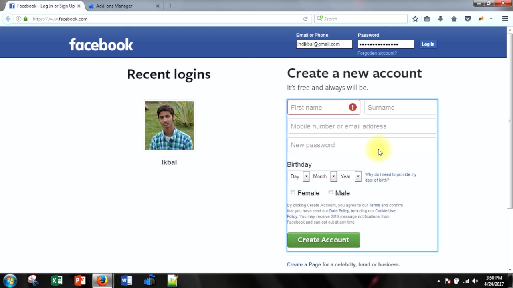Bookmark this page with star icon
513x288 pixels.
(x=415, y=19)
